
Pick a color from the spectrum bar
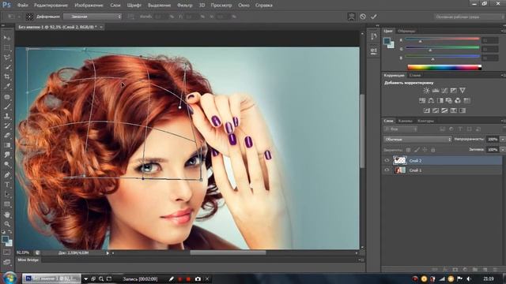tap(444, 67)
